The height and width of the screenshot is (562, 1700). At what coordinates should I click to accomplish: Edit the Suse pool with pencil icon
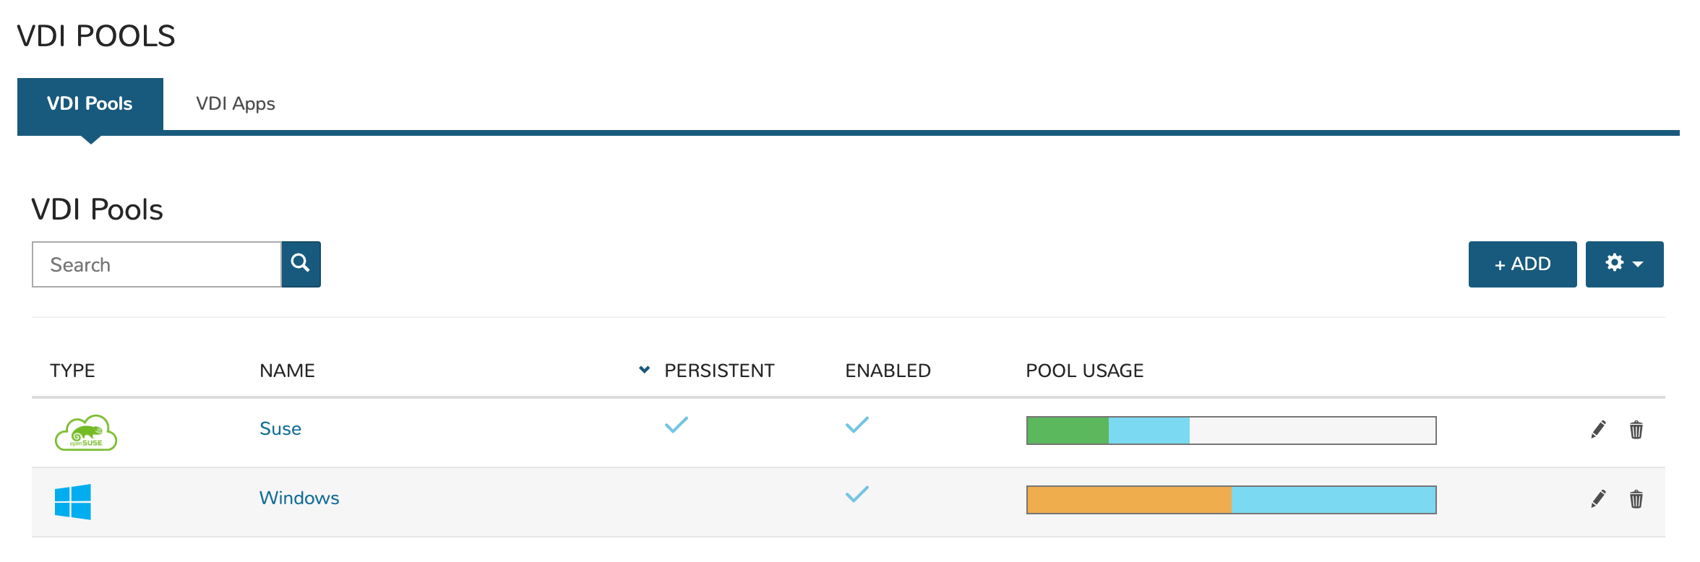click(1598, 430)
